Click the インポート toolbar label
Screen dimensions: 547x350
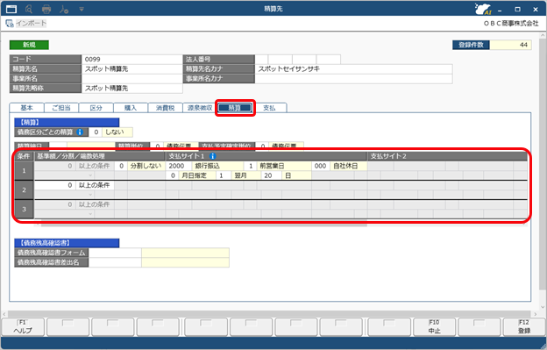[31, 24]
